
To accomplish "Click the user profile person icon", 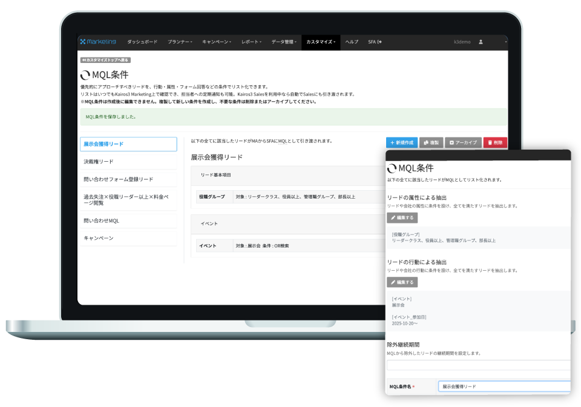I will point(481,42).
